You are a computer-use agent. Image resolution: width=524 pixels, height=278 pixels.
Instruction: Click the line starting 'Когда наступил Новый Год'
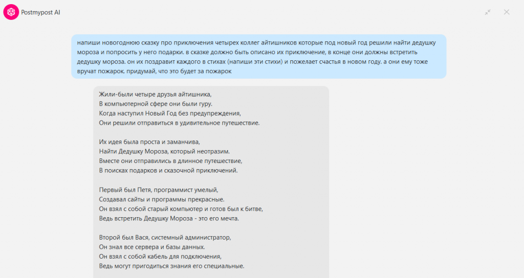click(170, 113)
